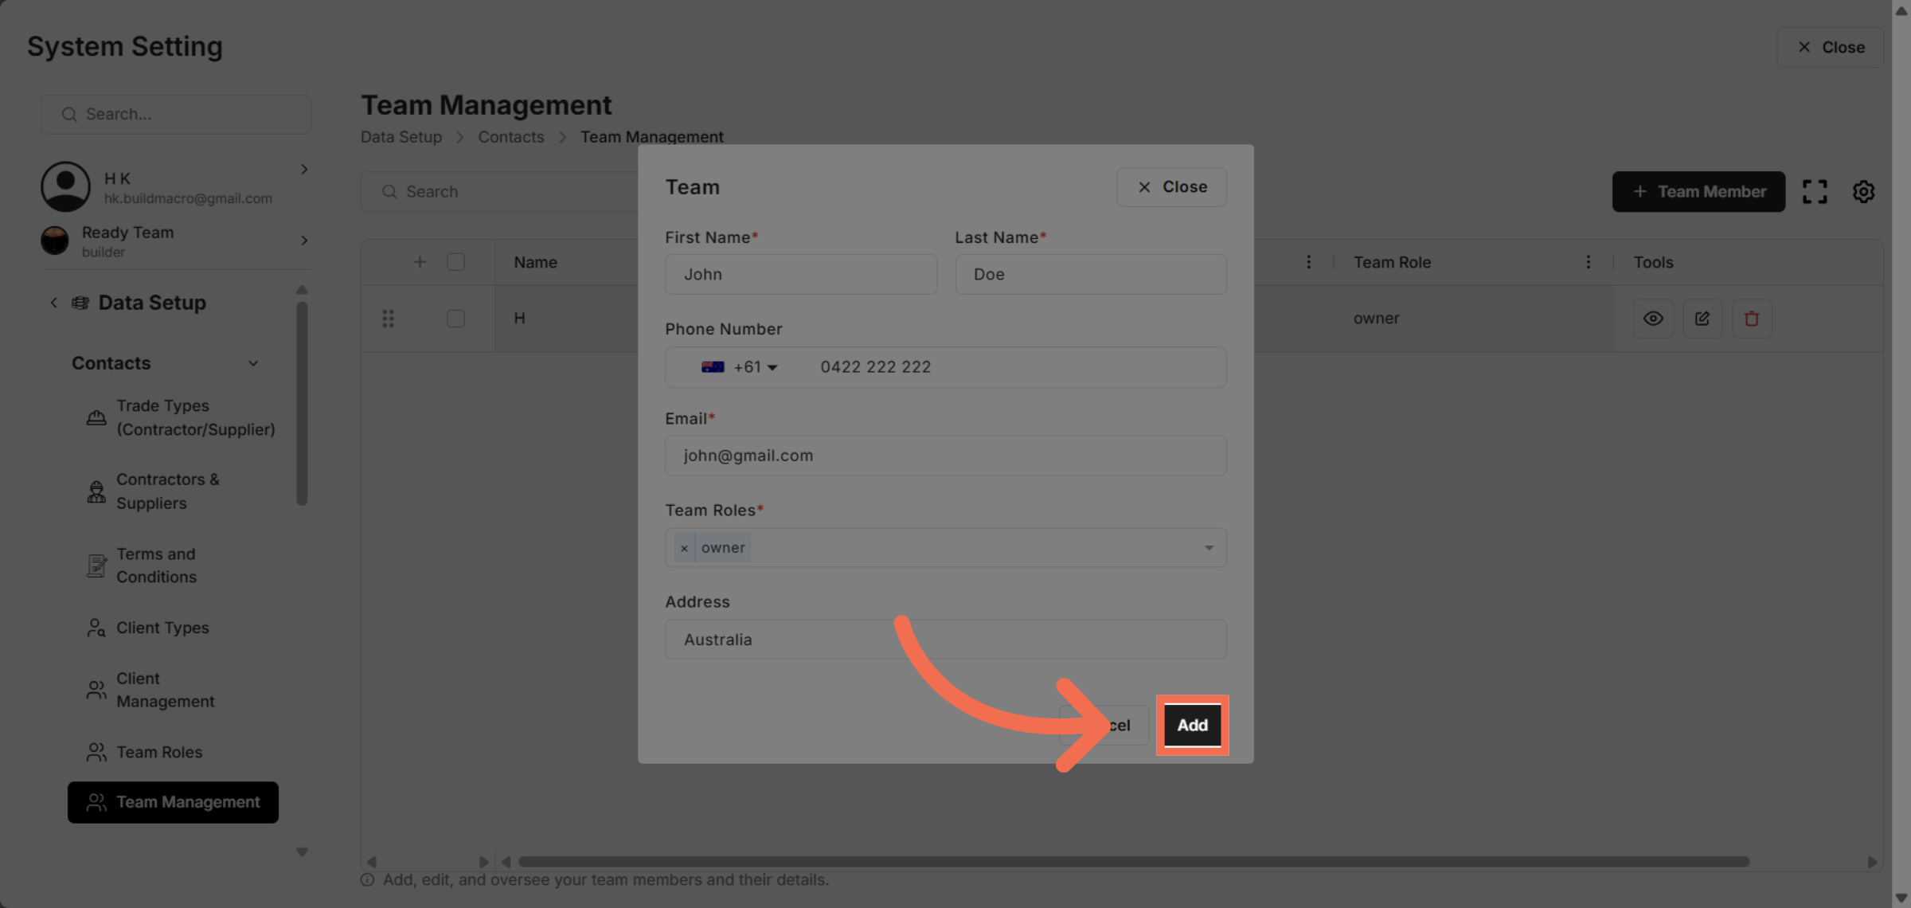Select the edit pencil icon for member H
Image resolution: width=1911 pixels, height=908 pixels.
(1703, 318)
